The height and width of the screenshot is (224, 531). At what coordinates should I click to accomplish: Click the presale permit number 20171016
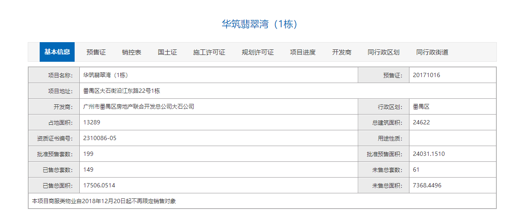tap(427, 75)
